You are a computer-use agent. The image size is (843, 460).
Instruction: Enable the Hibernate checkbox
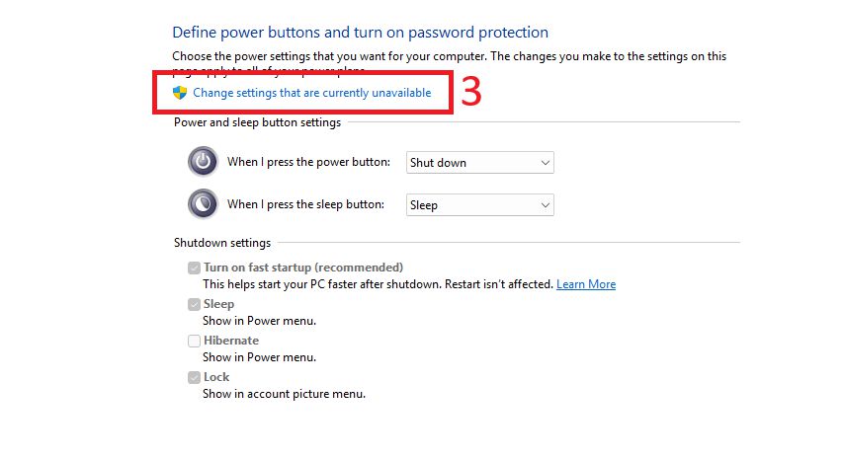pyautogui.click(x=194, y=341)
